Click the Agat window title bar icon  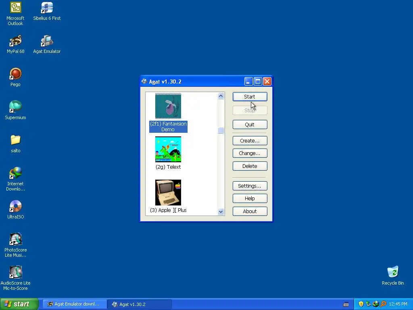point(144,82)
